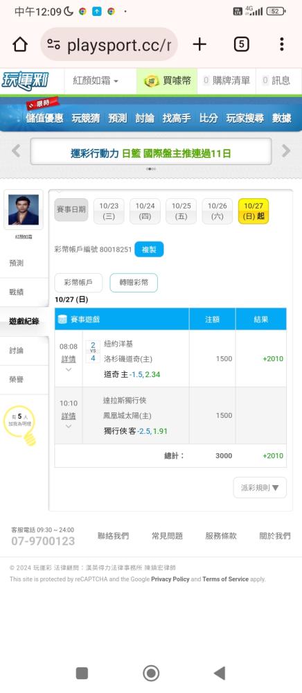This screenshot has height=693, width=302.
Task: Click the 玩運彩 site logo
Action: [x=26, y=80]
